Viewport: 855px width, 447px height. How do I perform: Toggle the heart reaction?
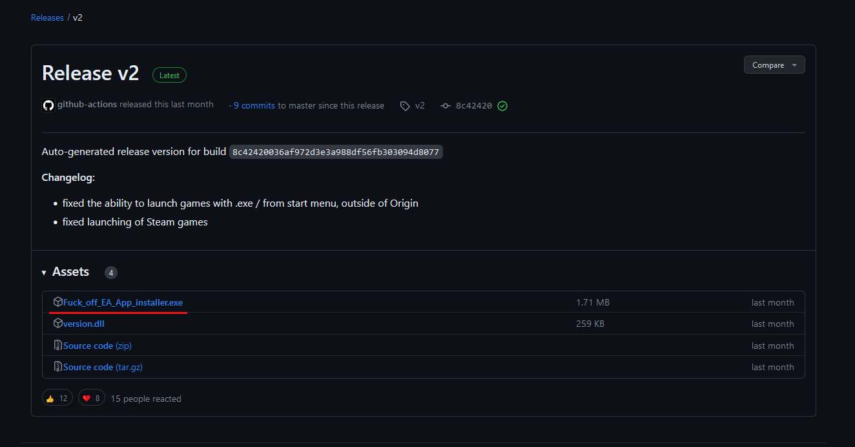pyautogui.click(x=92, y=398)
